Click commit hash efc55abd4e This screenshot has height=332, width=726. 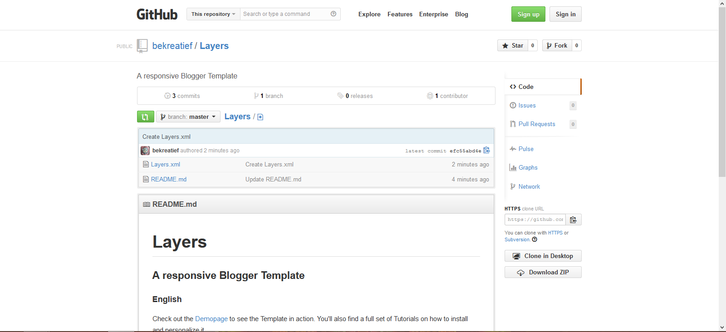click(465, 151)
